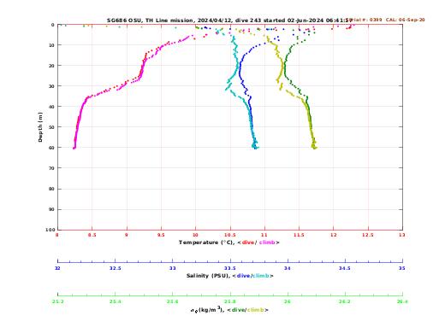Click the red 'dive' temperature legend word
This screenshot has height=333, width=445.
pos(248,242)
